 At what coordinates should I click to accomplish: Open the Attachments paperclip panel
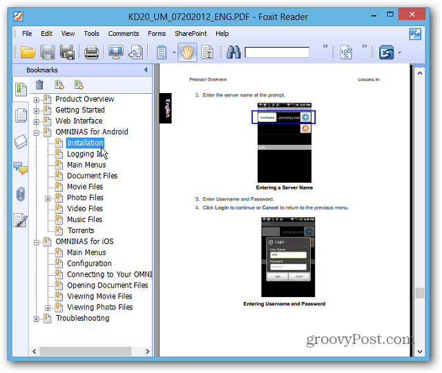pos(20,194)
